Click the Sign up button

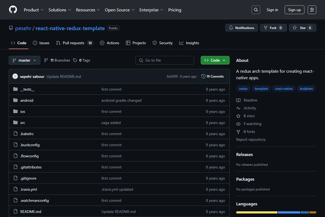294,10
